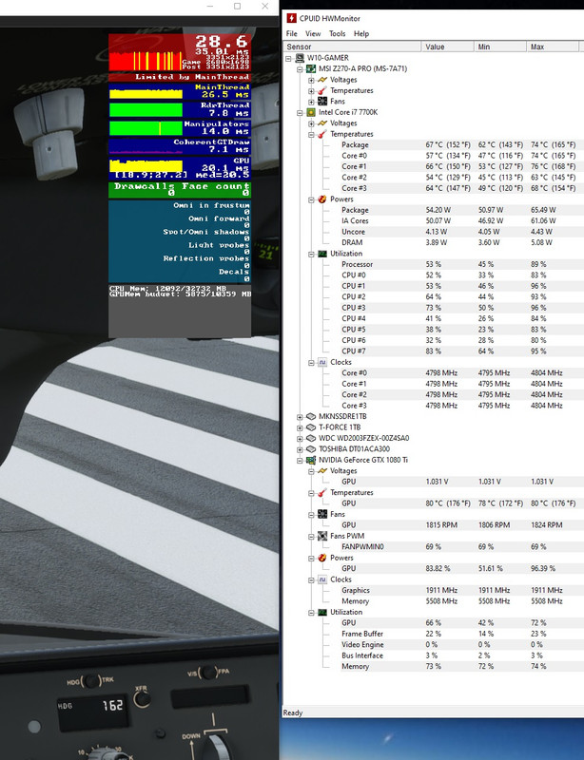Click the CPUID HWMonitor title bar icon
The image size is (584, 760).
tap(291, 18)
